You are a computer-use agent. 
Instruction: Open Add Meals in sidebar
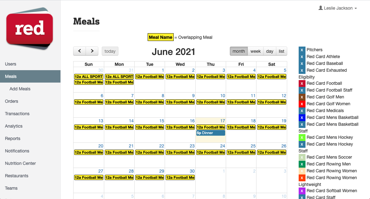(x=20, y=89)
